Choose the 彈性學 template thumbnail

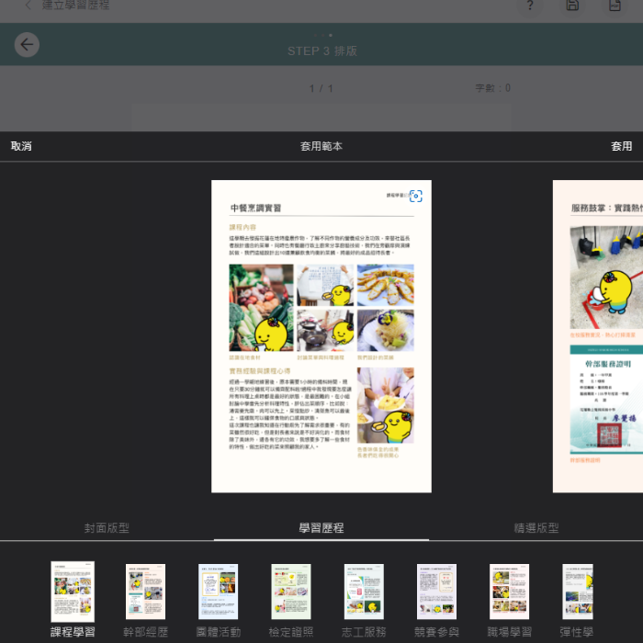point(578,592)
